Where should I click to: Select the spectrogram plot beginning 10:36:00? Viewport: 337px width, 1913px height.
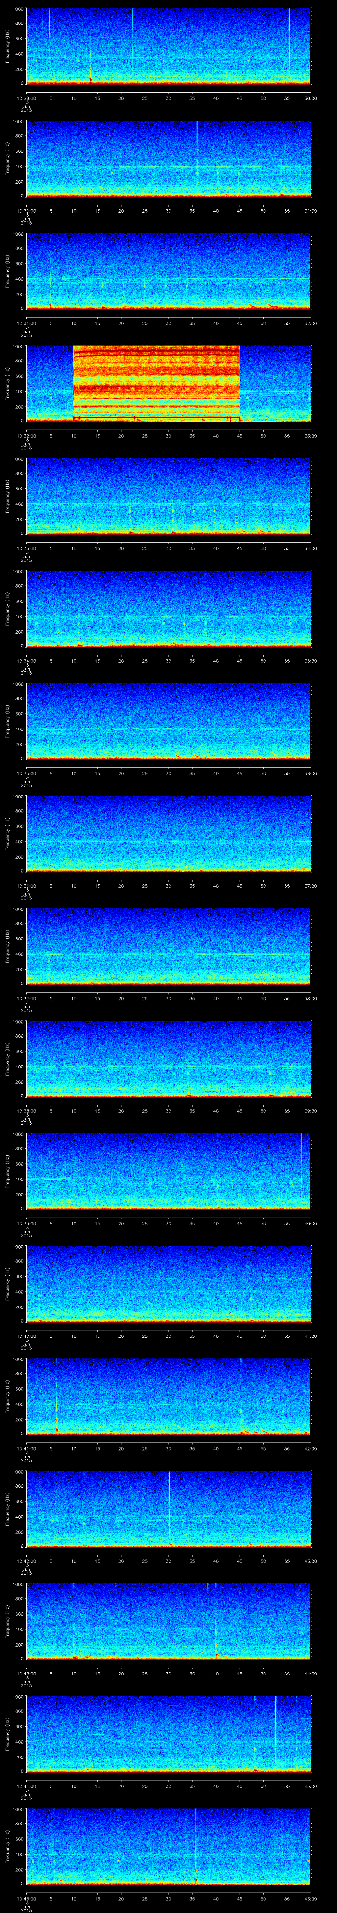click(x=168, y=833)
